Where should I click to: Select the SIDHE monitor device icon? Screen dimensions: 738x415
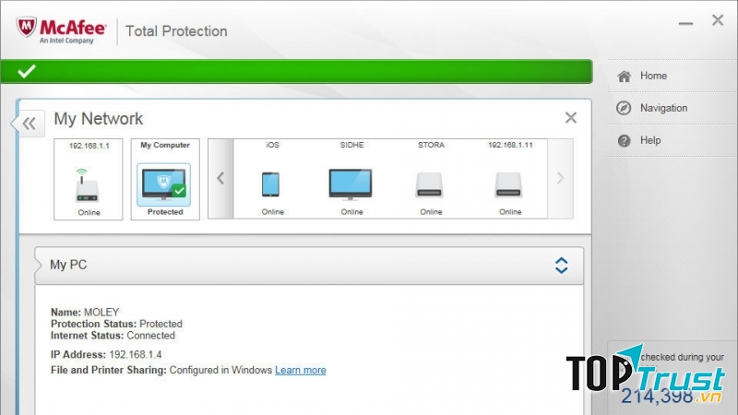pyautogui.click(x=351, y=184)
